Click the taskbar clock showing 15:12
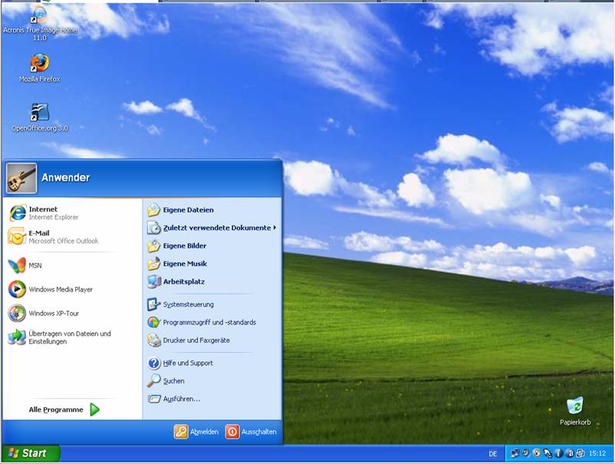Screen dimensions: 615x464 (597, 453)
